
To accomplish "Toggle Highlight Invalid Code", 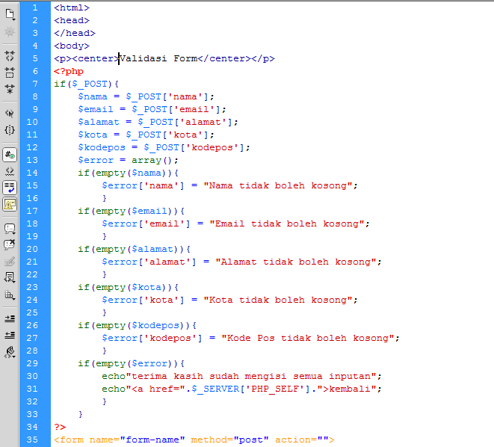I will click(x=10, y=171).
